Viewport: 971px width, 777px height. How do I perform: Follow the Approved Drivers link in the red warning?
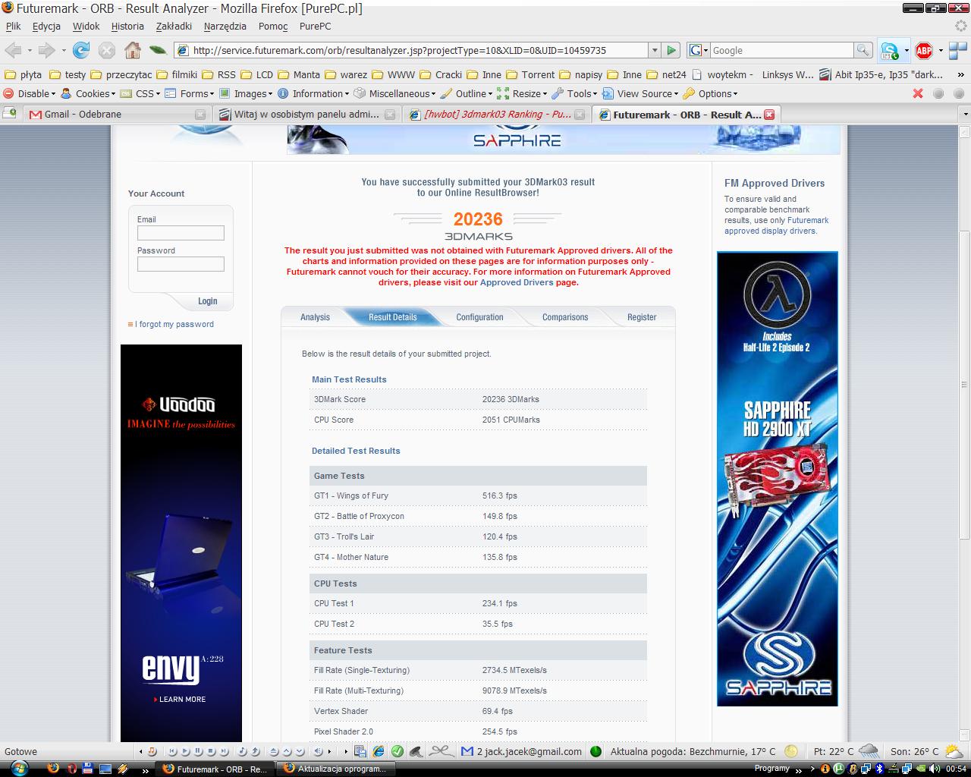pos(517,282)
